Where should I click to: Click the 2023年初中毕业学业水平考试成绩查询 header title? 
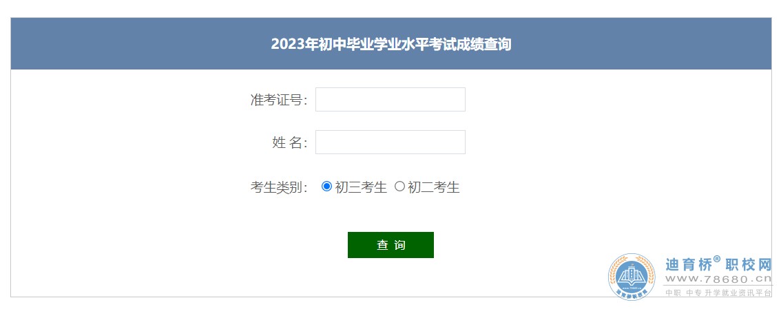point(391,44)
